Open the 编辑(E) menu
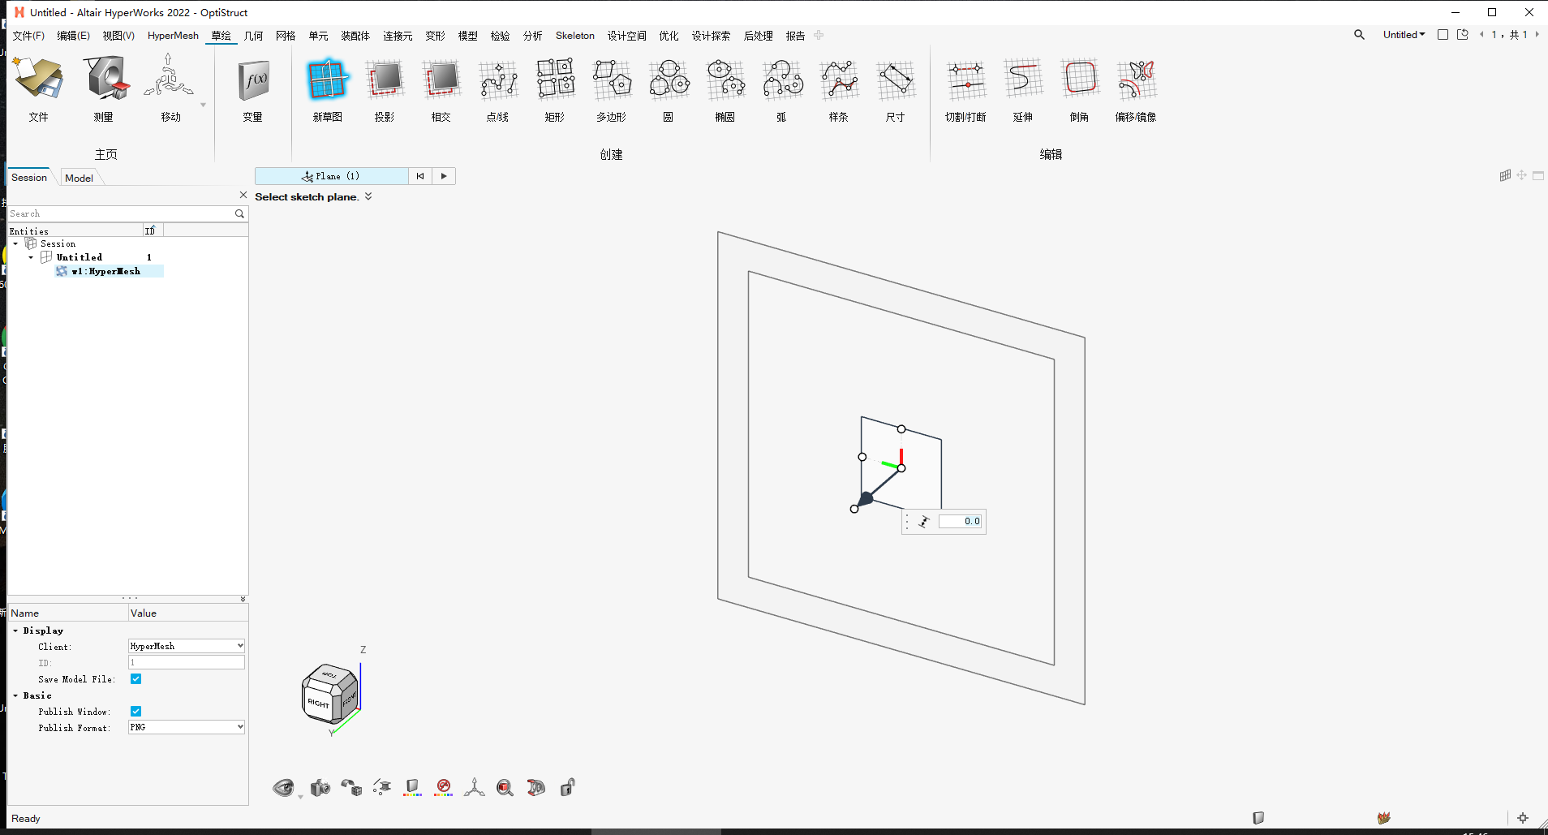 click(73, 36)
